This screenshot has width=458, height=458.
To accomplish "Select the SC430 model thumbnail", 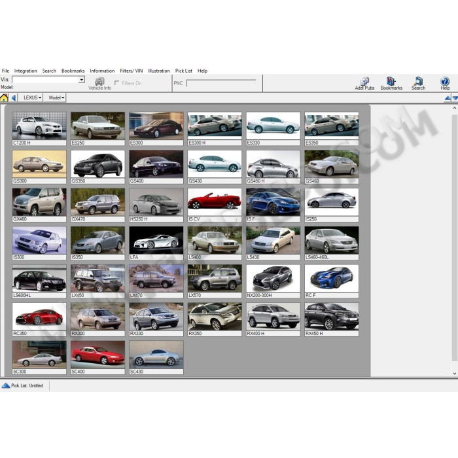I will (x=156, y=357).
